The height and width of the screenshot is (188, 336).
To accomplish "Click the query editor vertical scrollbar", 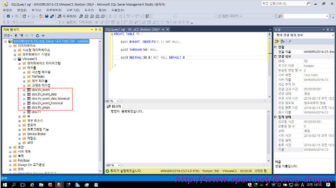I will tap(269, 67).
